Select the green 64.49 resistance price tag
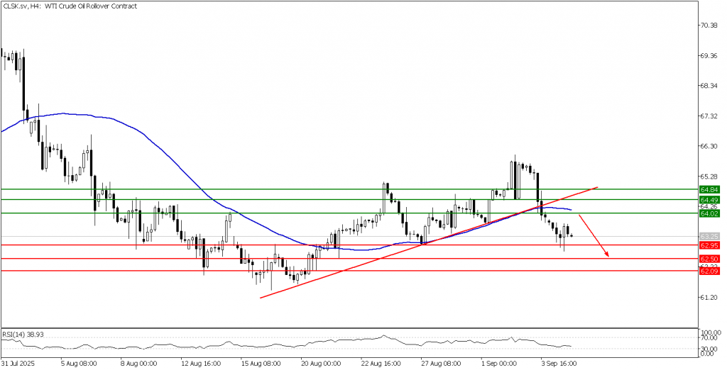Image resolution: width=727 pixels, height=370 pixels. [709, 200]
